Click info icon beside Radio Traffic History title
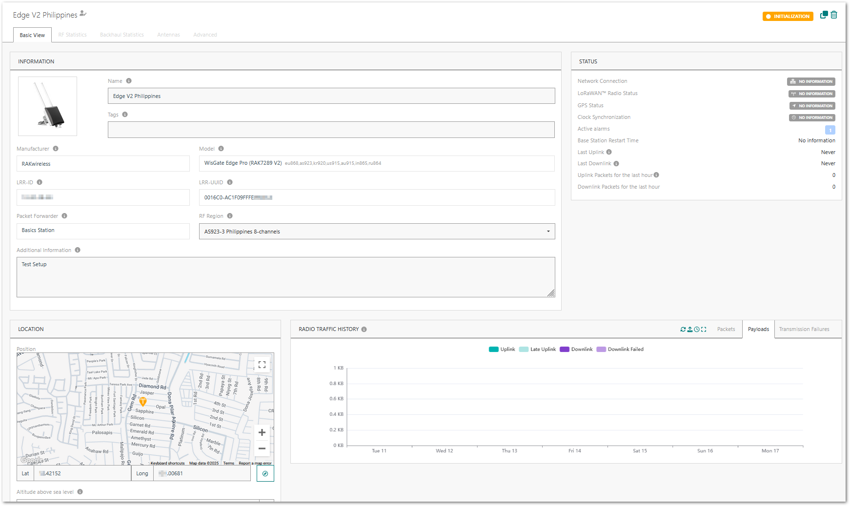Image resolution: width=850 pixels, height=506 pixels. pyautogui.click(x=364, y=330)
